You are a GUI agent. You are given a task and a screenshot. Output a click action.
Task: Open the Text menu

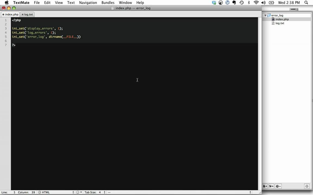click(x=71, y=3)
